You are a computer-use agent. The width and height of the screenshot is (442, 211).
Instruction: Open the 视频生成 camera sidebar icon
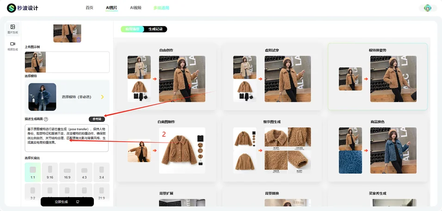point(12,46)
